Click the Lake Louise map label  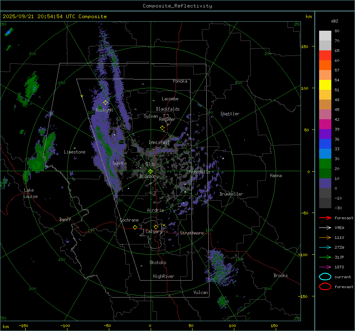(31, 193)
